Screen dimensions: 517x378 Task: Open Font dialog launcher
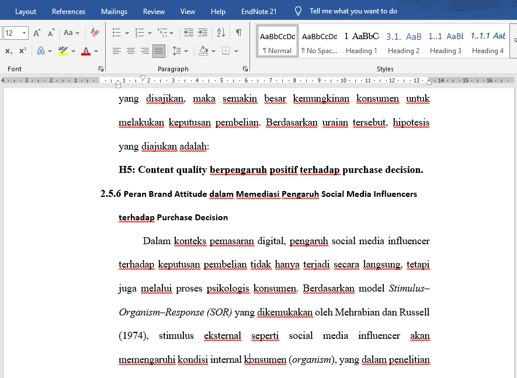101,69
